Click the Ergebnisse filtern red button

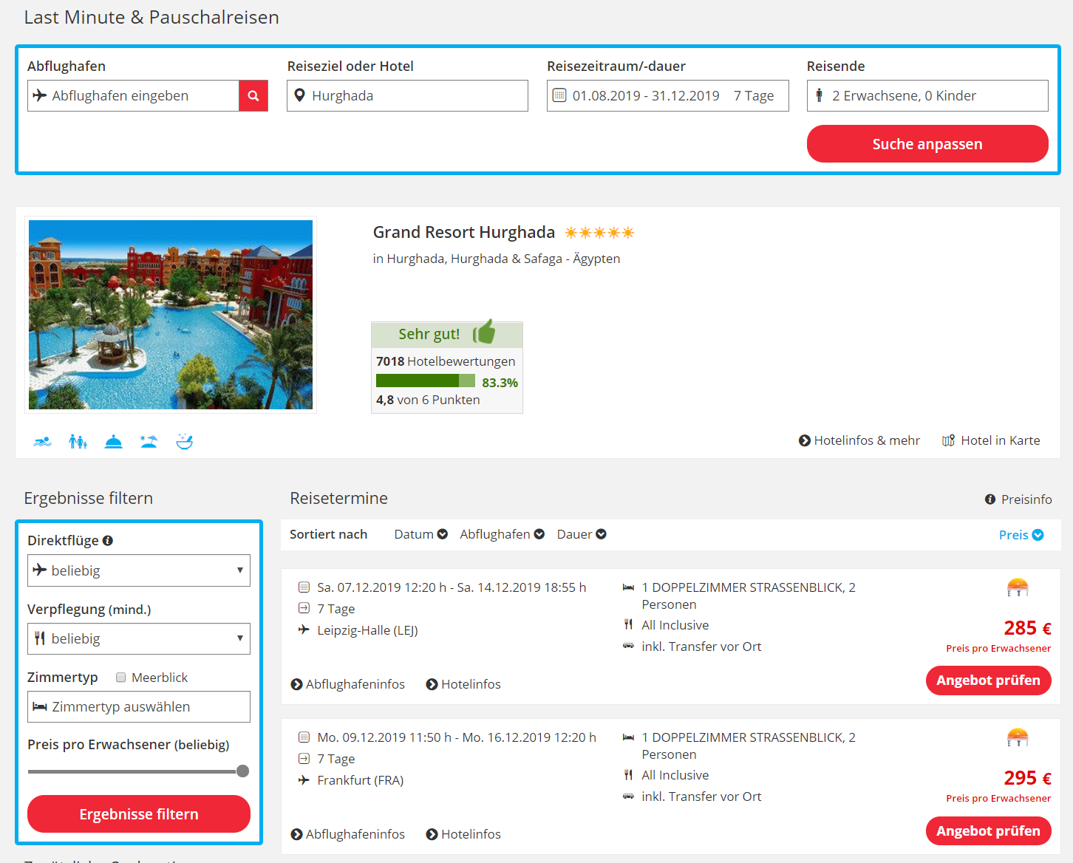click(x=139, y=814)
